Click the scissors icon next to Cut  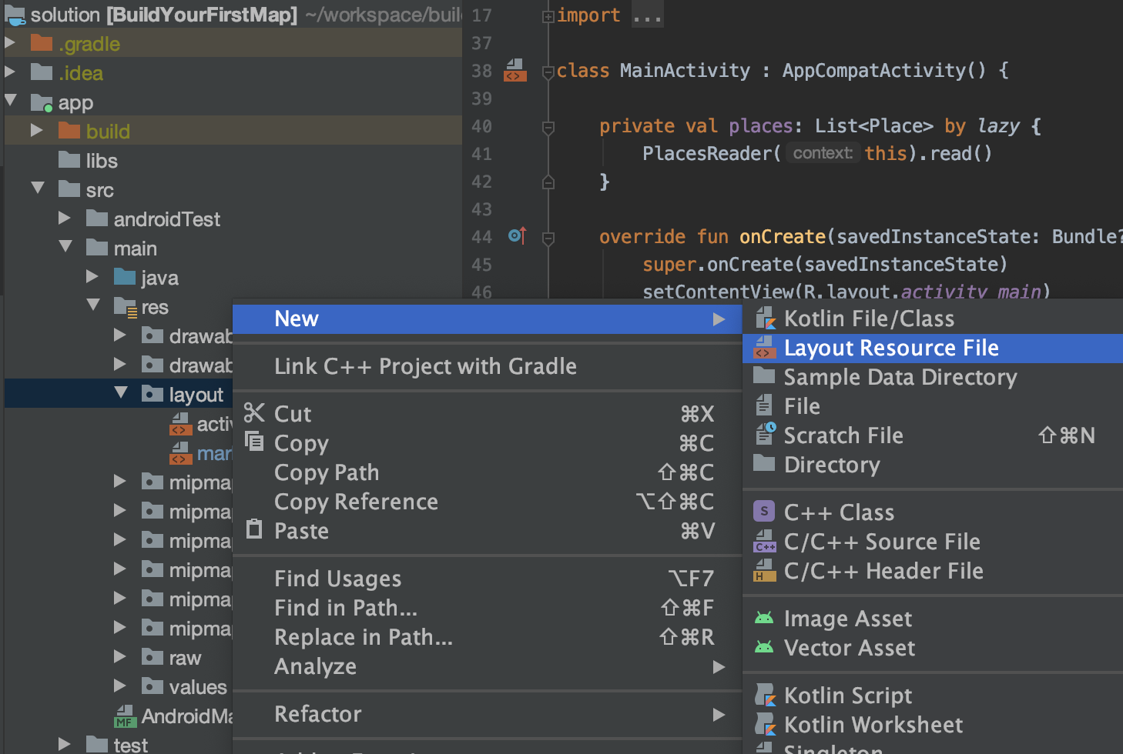pos(254,413)
